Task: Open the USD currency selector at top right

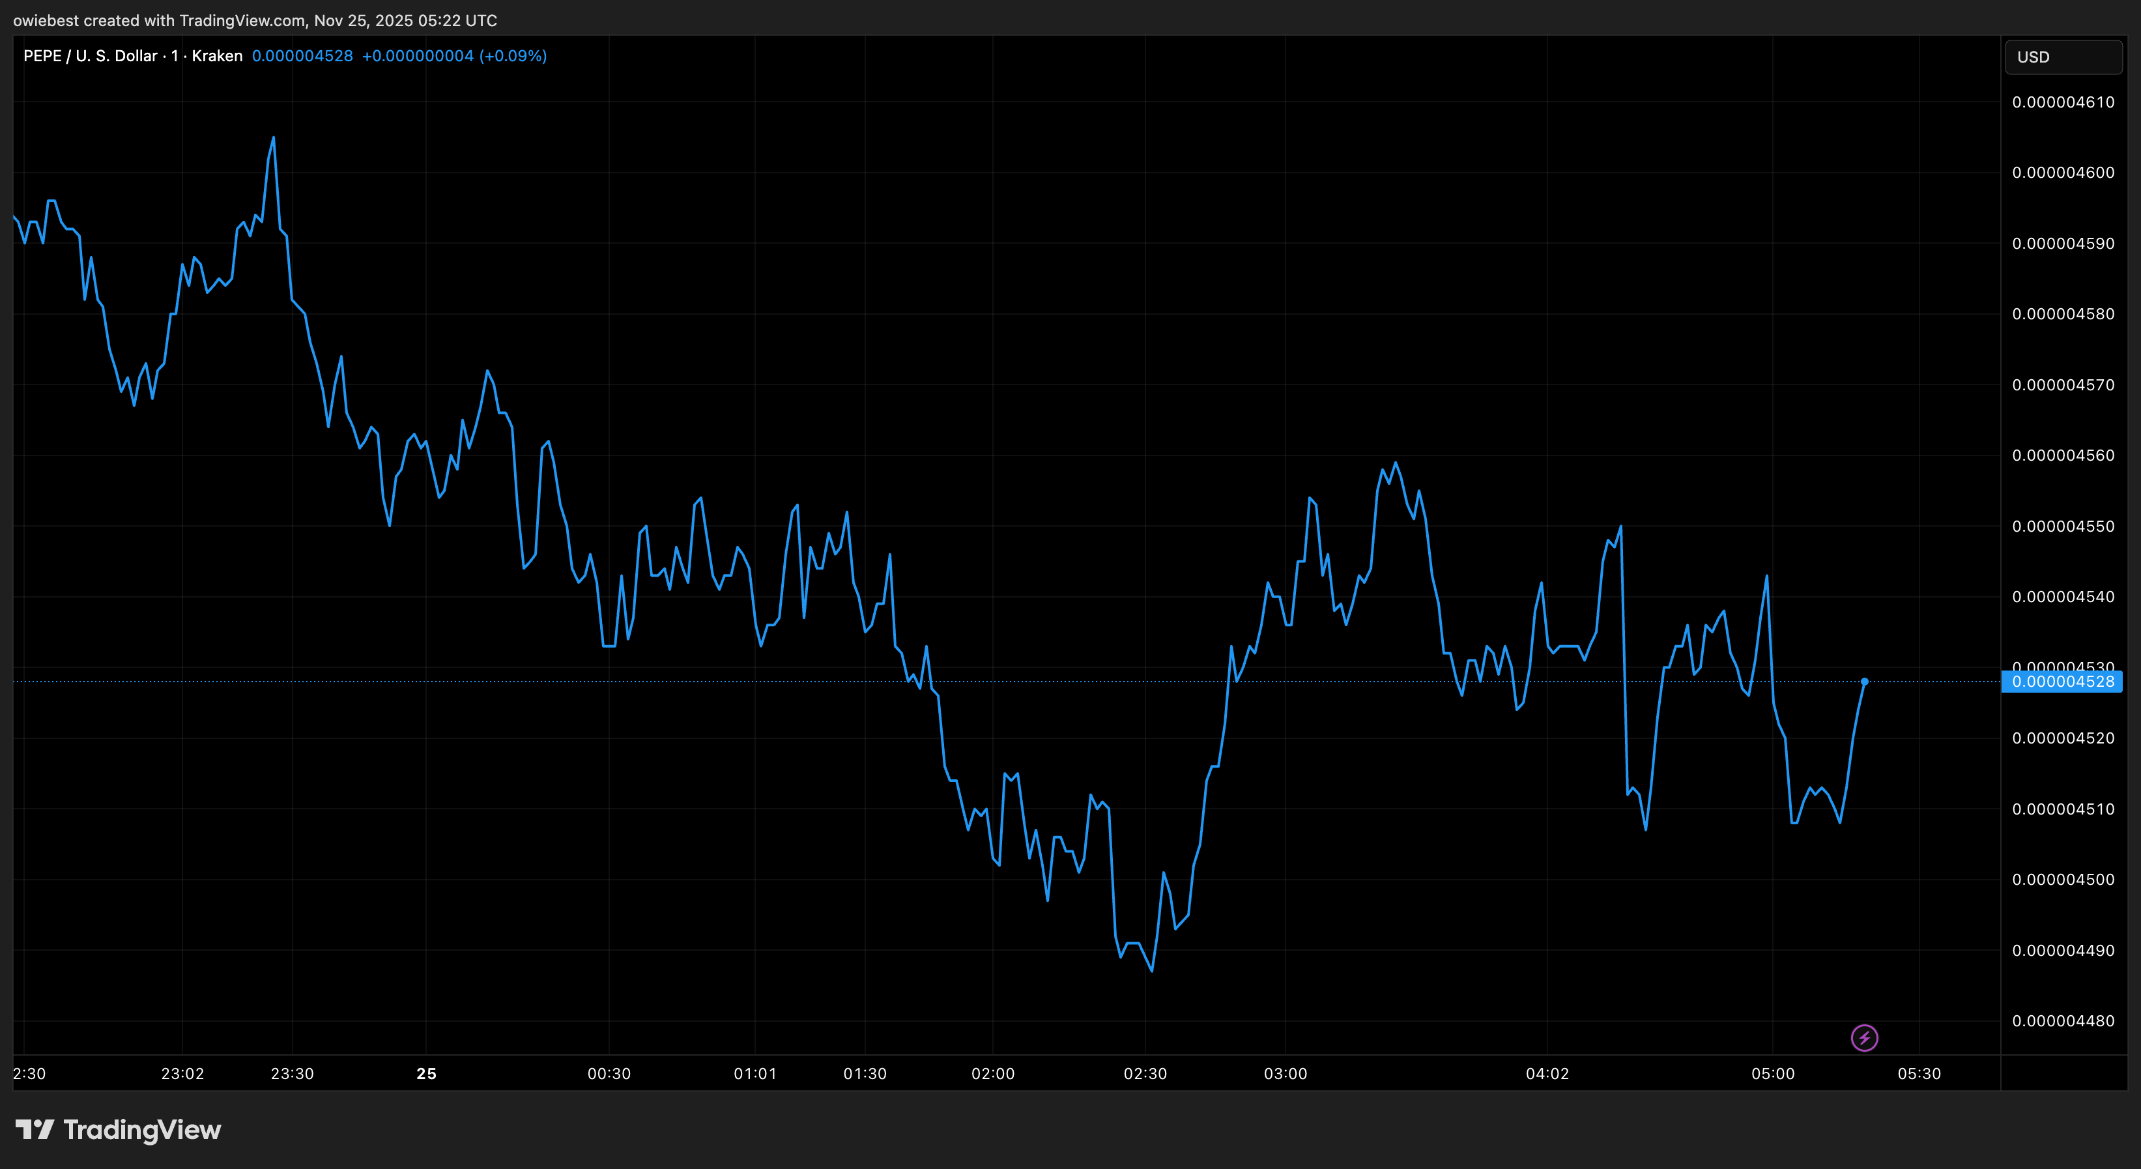Action: 2063,57
